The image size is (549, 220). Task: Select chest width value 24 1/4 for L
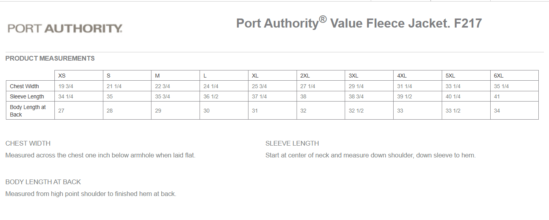(211, 86)
